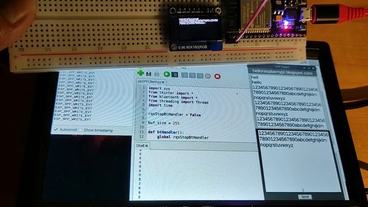Click the Step over debug icon
Screen dimensions: 368x207
pyautogui.click(x=185, y=75)
